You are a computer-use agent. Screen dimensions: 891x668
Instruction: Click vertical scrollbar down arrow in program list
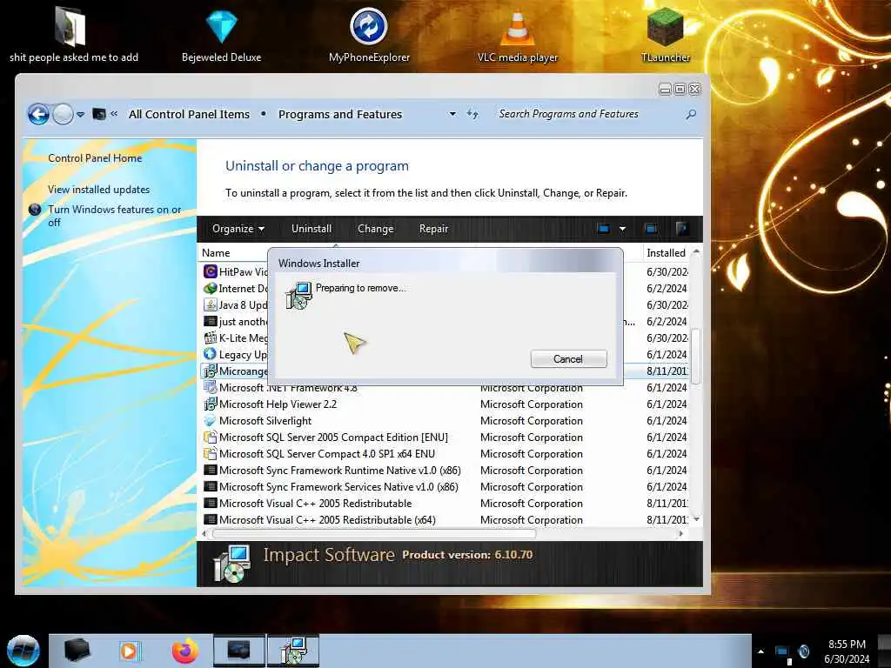point(696,519)
